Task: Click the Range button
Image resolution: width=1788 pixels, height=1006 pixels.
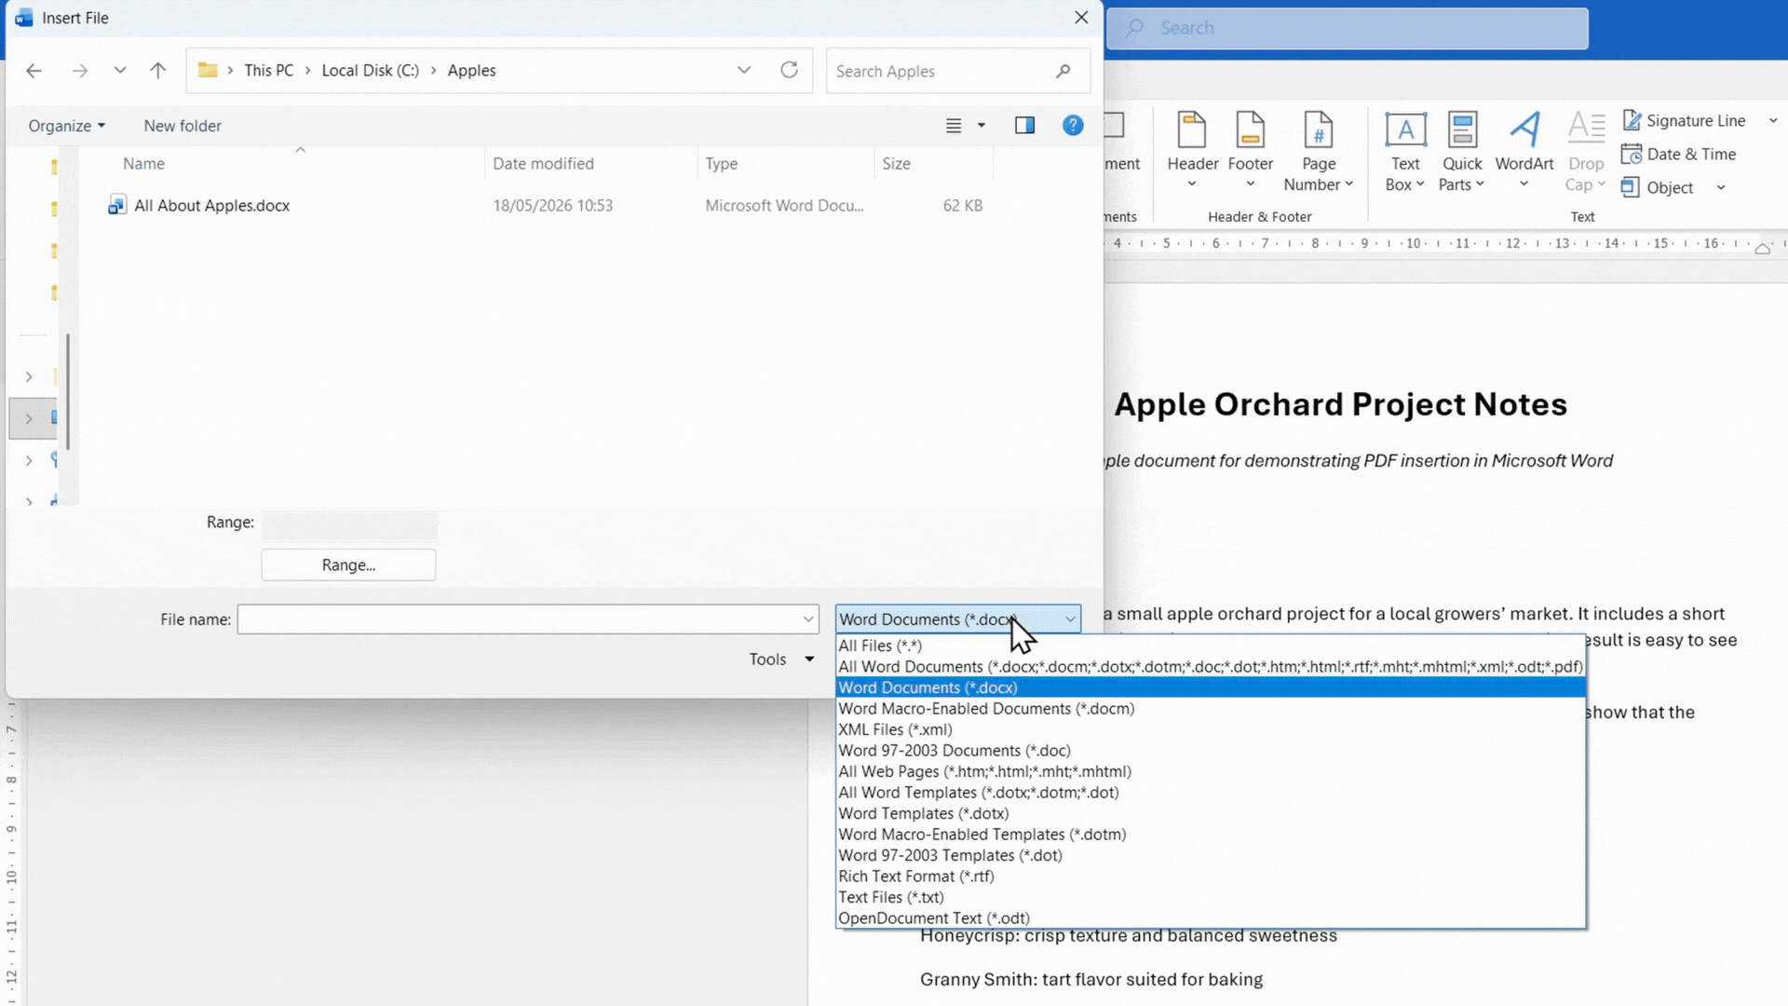Action: [348, 565]
